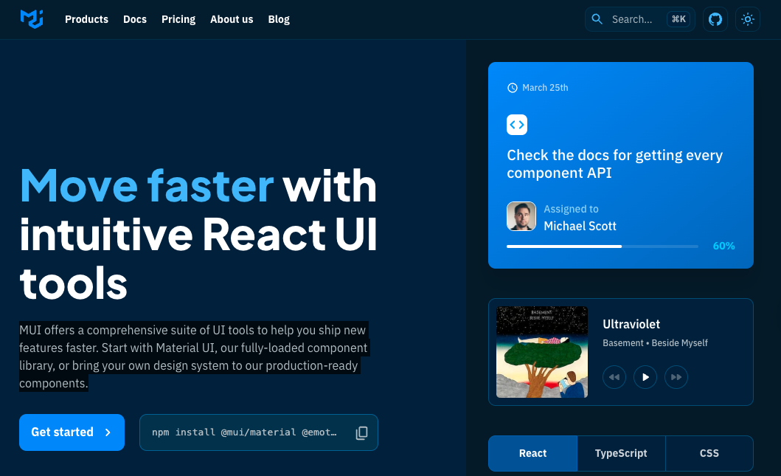The image size is (781, 476).
Task: Open the Docs menu
Action: tap(135, 19)
